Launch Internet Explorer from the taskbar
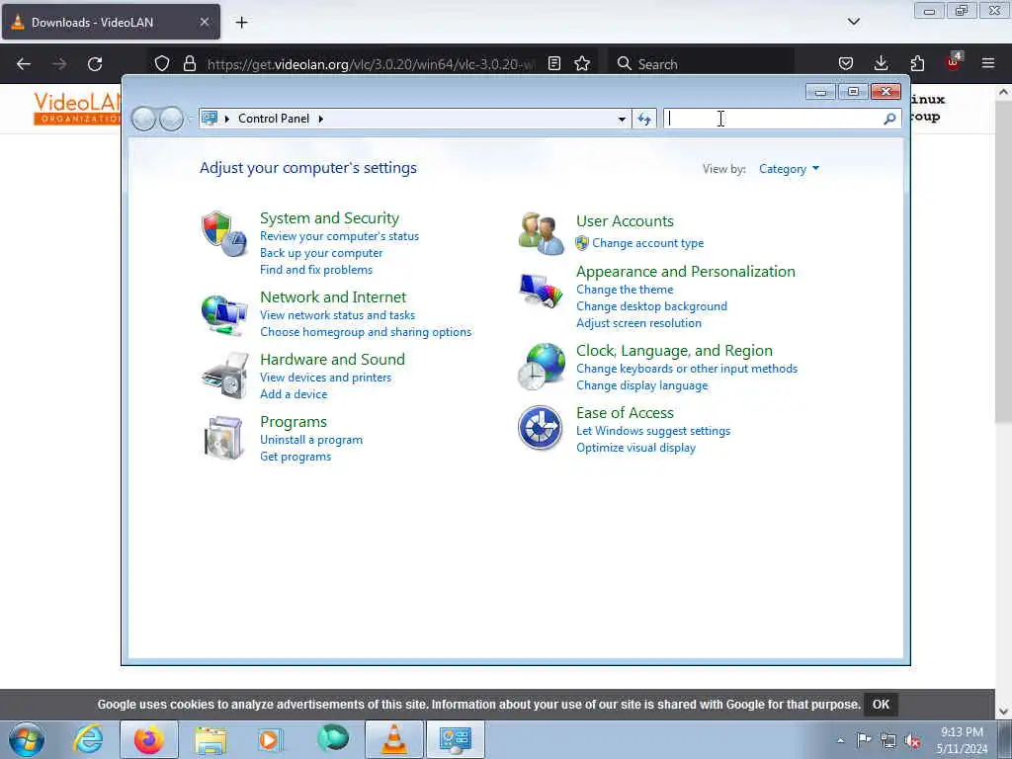 (x=88, y=739)
